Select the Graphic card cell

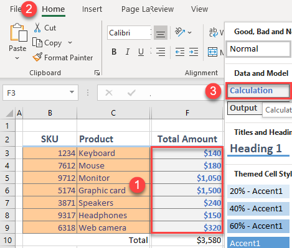tap(113, 190)
